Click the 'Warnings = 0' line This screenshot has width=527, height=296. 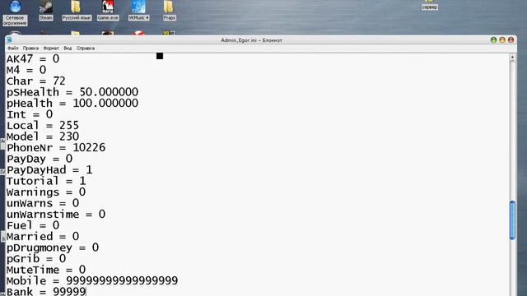(46, 192)
